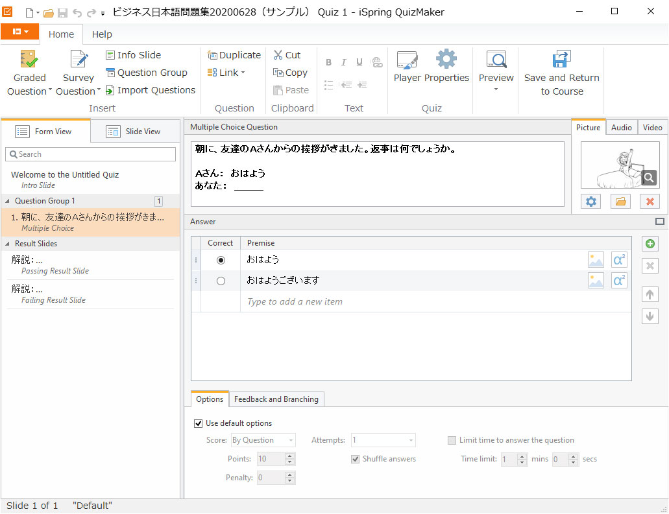Expand the Preview dropdown arrow
The height and width of the screenshot is (514, 669).
(496, 89)
